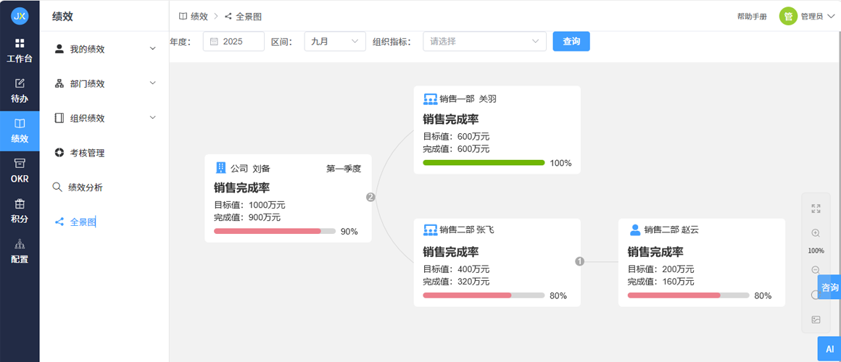Screen dimensions: 841x362
Task: Click 销售完成率 title on 张飞 card
Action: pyautogui.click(x=450, y=252)
